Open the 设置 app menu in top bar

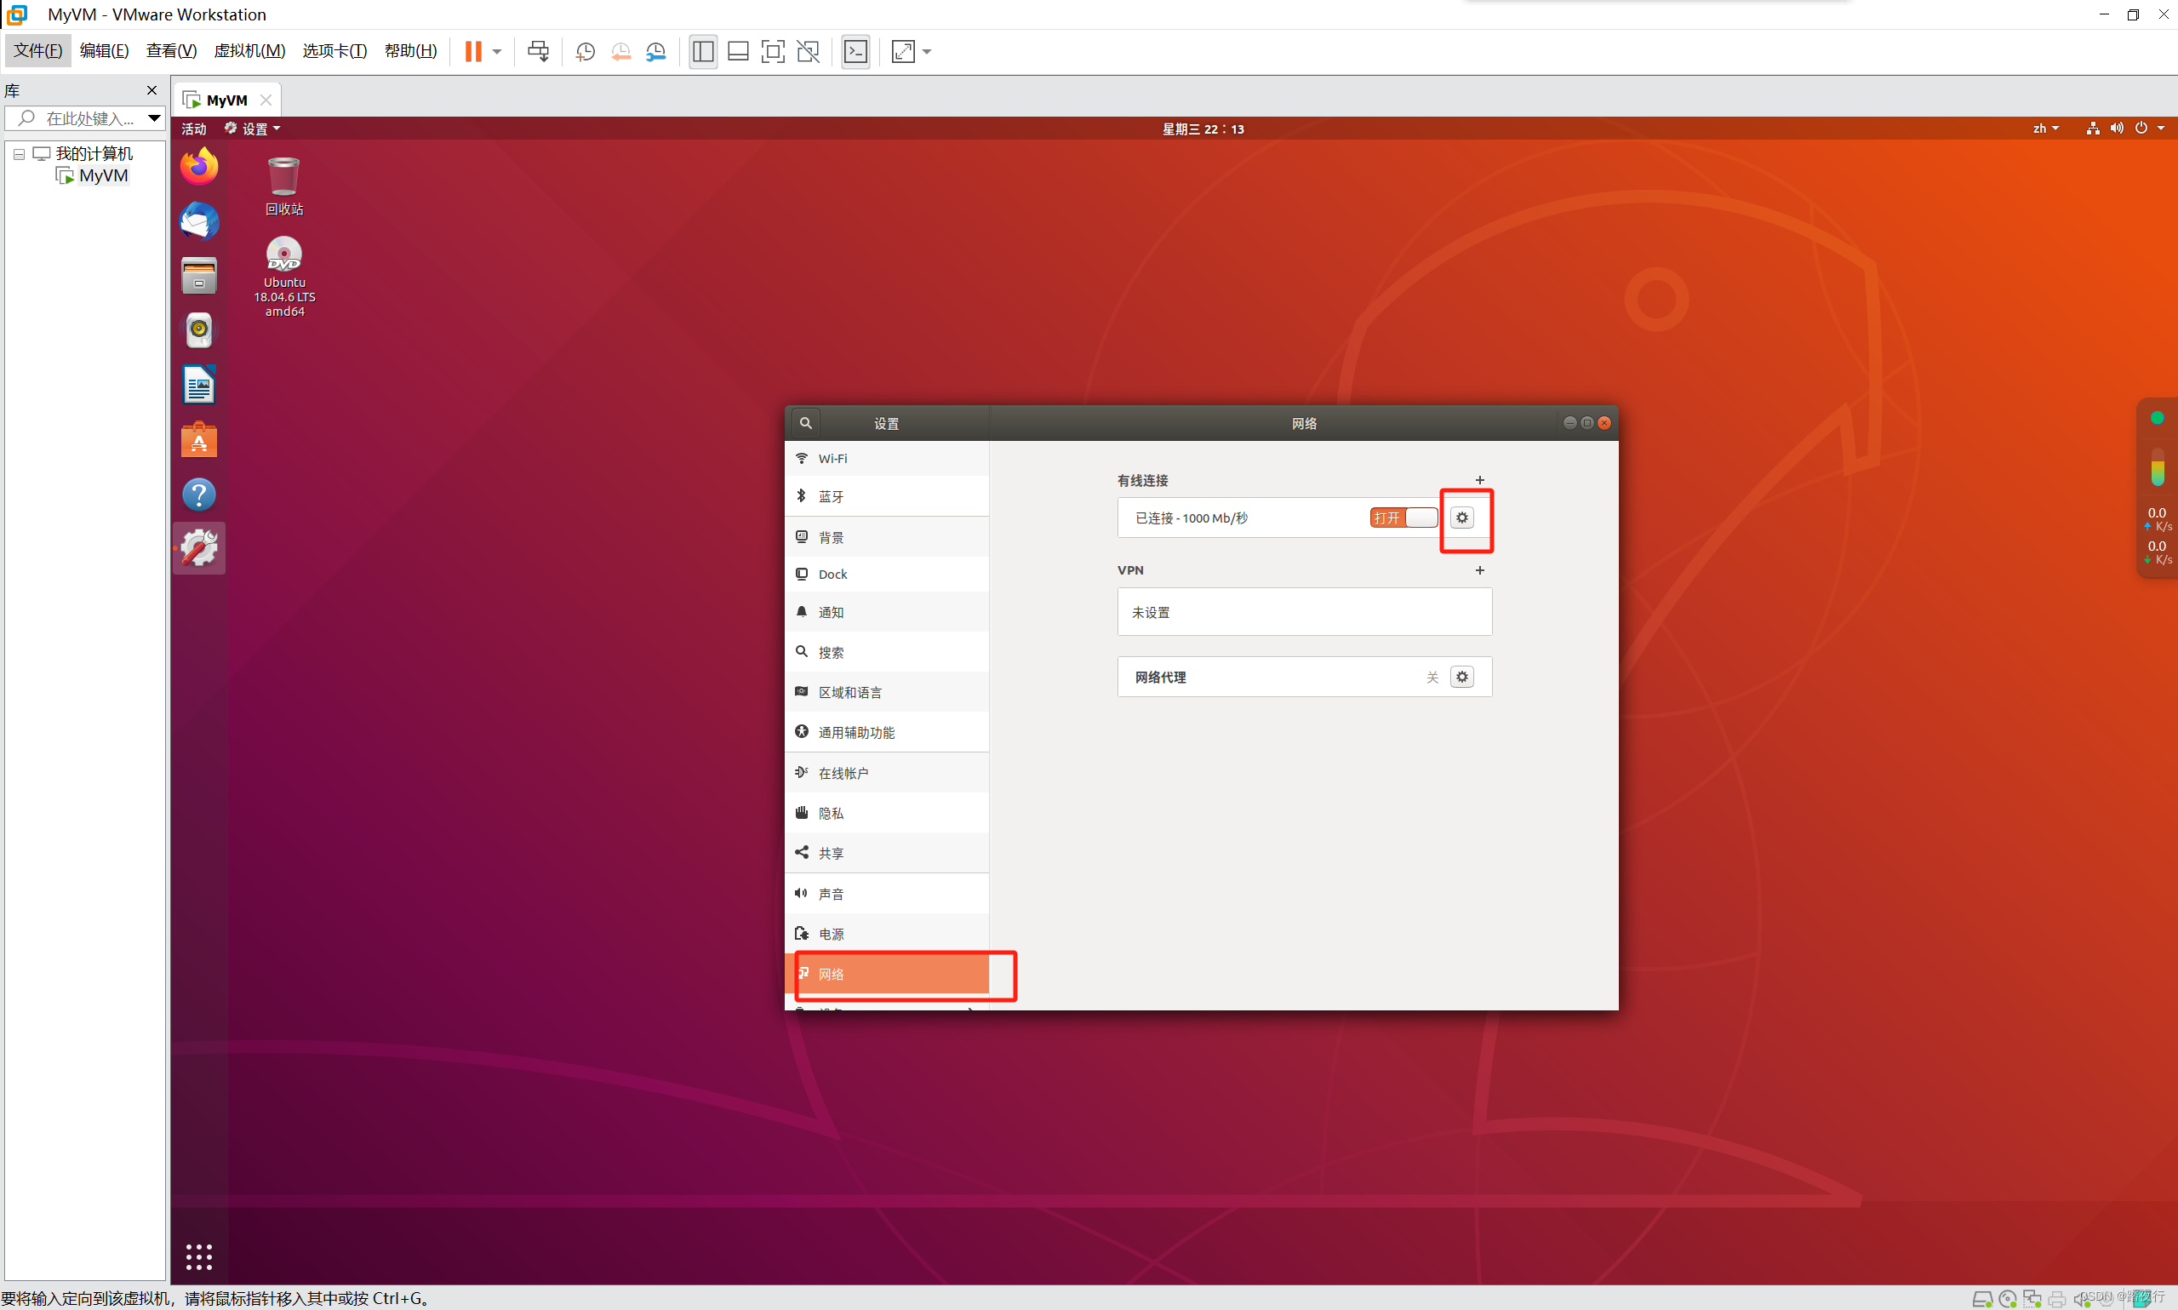pyautogui.click(x=253, y=129)
